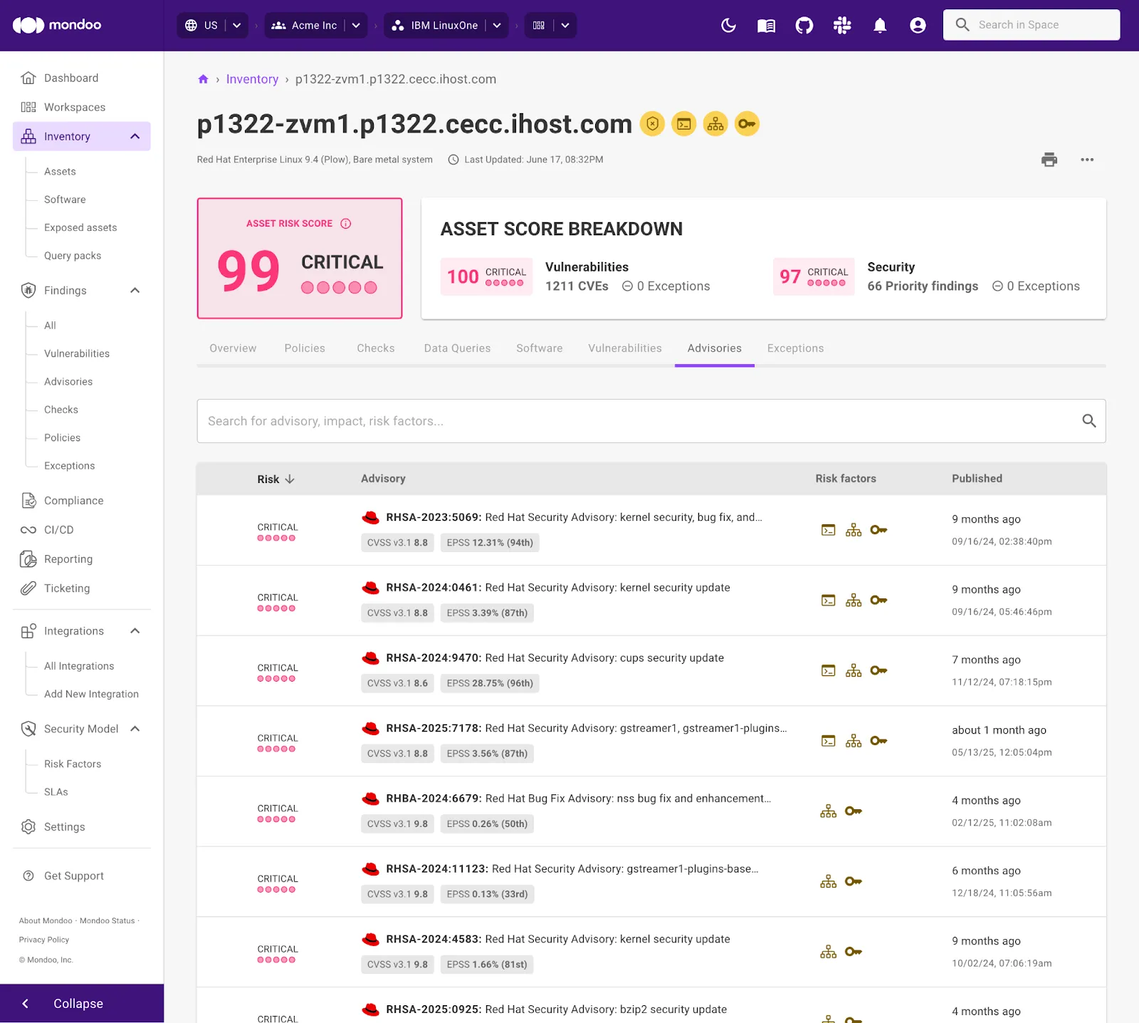The image size is (1139, 1023).
Task: Click the network badge next to hostname
Action: [x=715, y=124]
